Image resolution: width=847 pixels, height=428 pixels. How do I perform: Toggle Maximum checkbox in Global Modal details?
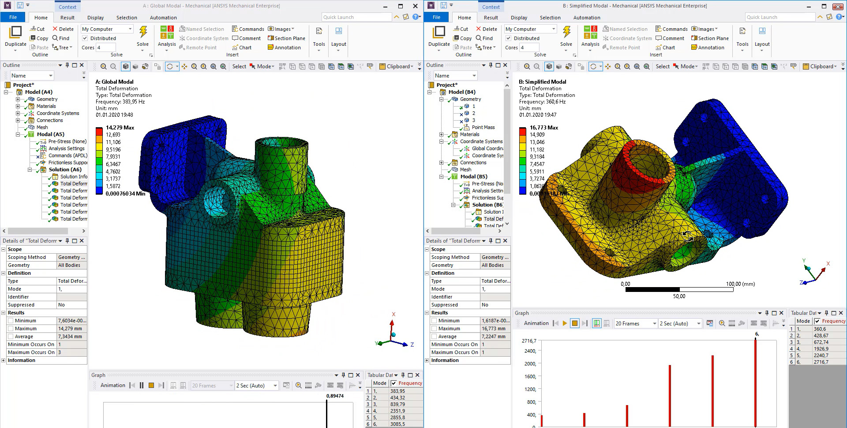click(x=11, y=329)
